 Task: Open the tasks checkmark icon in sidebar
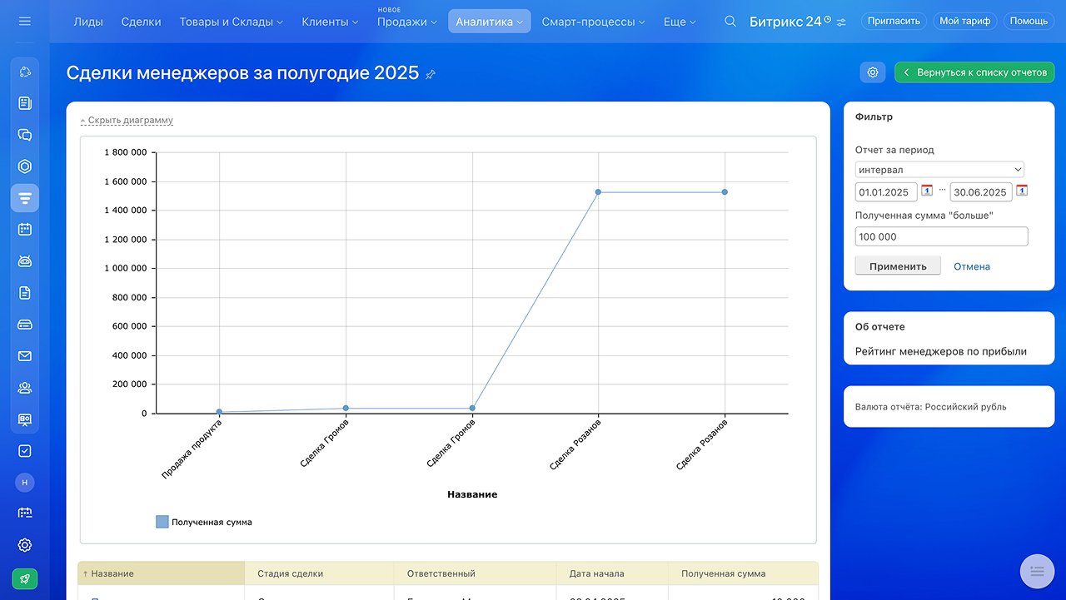(25, 450)
